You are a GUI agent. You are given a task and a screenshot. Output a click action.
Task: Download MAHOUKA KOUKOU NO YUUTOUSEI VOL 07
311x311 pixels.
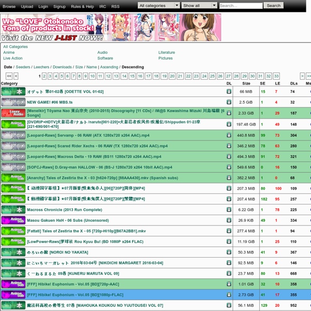point(229,305)
